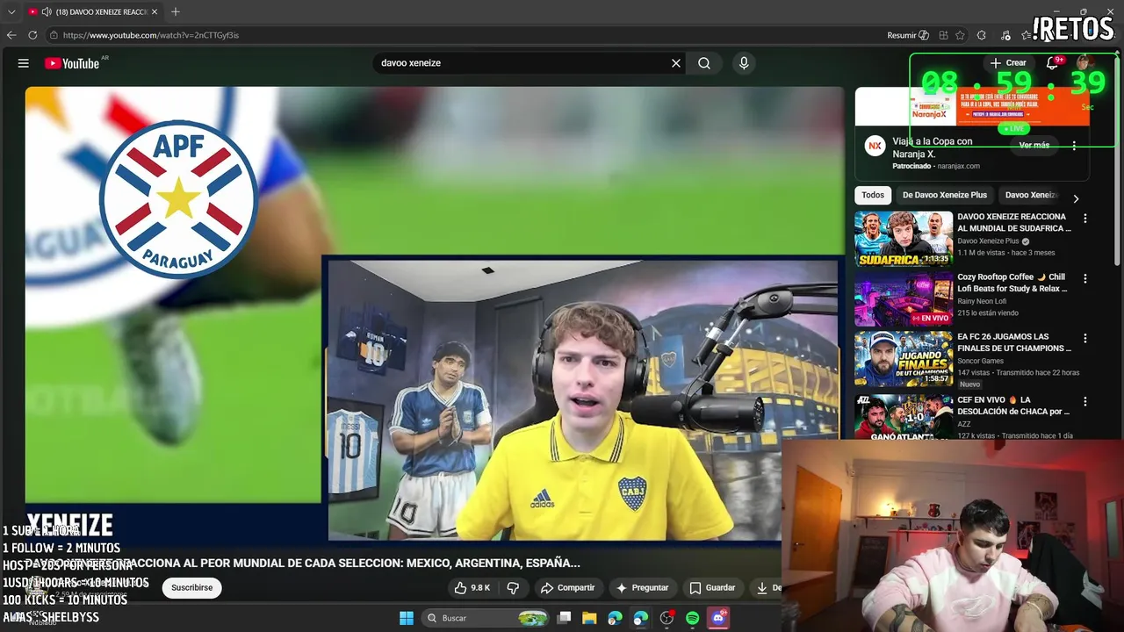Open File Explorer from the taskbar
The image size is (1124, 632).
tap(589, 618)
